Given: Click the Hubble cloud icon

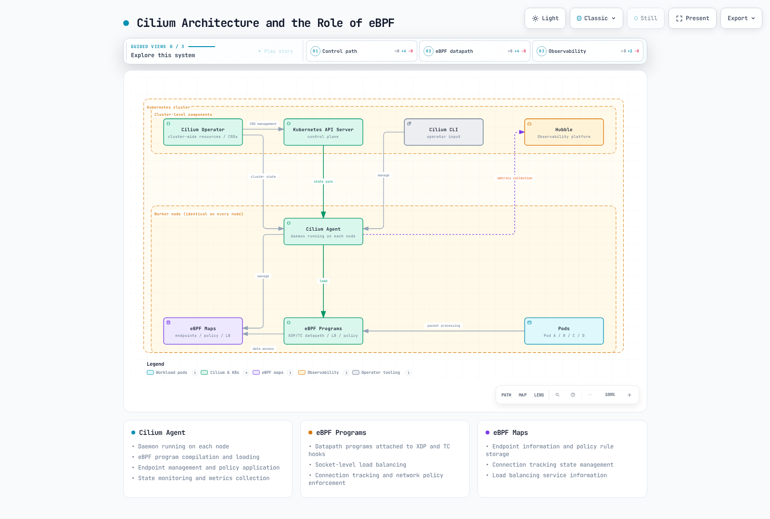Looking at the screenshot, I should [x=529, y=124].
